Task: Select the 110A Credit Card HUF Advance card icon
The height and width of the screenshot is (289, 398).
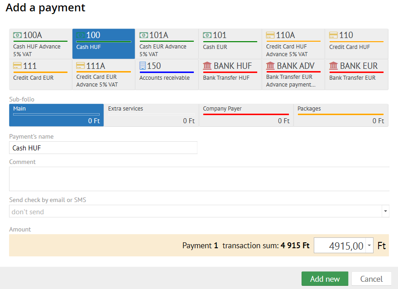Action: coord(271,35)
